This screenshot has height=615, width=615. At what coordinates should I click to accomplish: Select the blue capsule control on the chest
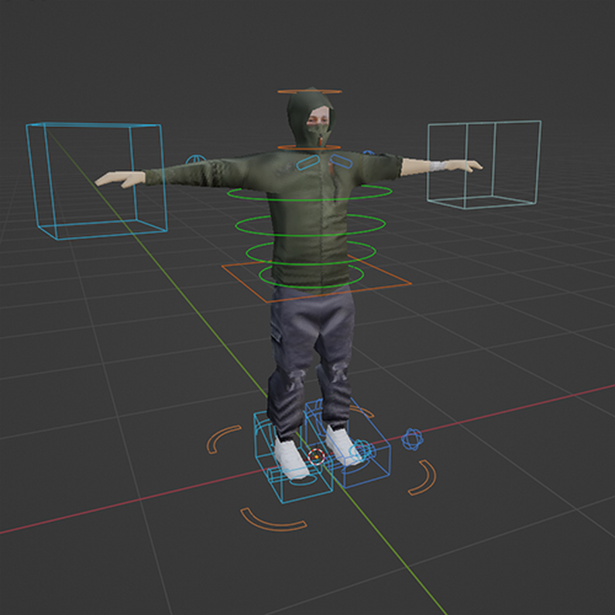point(341,161)
